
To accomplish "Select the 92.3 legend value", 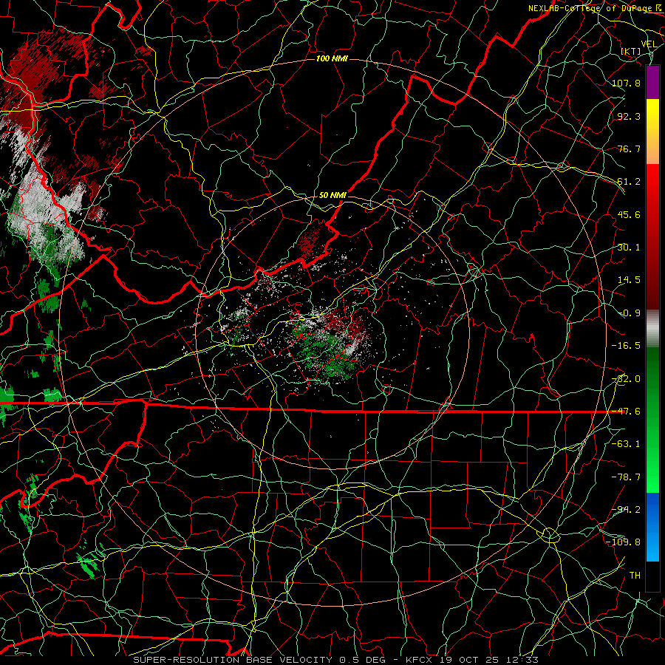I will click(629, 116).
